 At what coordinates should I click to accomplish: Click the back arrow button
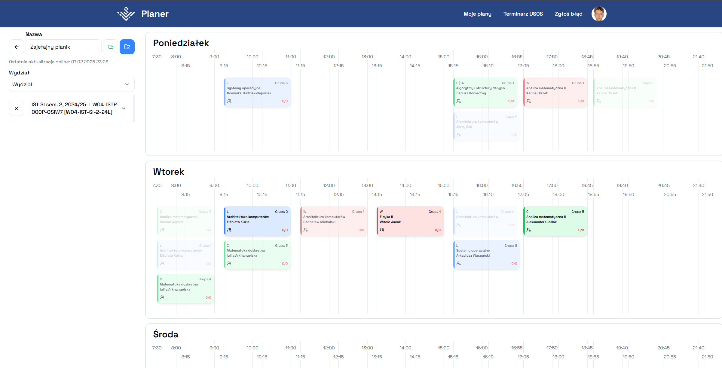pyautogui.click(x=17, y=47)
